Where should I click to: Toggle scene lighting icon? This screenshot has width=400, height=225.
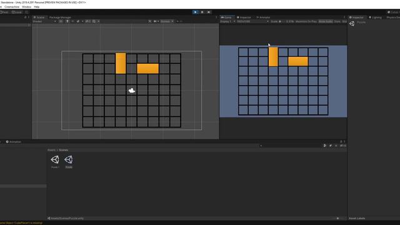point(67,21)
